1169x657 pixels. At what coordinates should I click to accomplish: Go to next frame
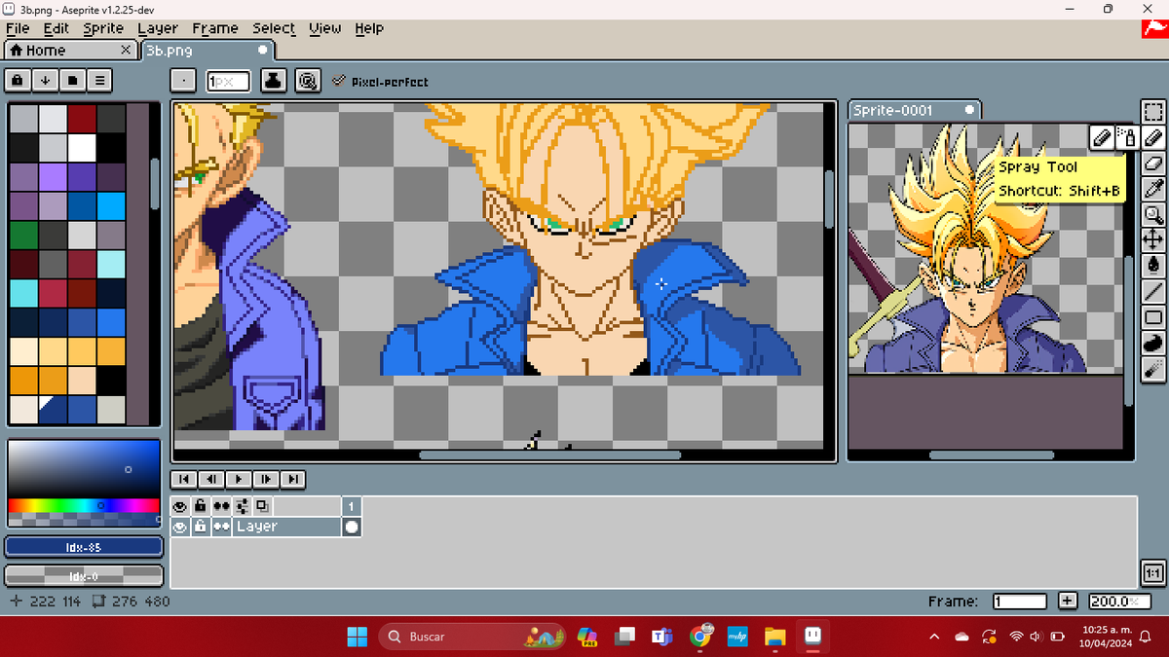coord(266,479)
